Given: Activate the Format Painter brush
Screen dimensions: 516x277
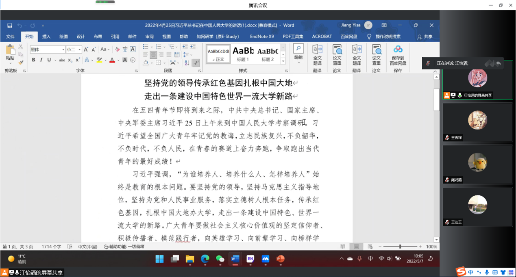Looking at the screenshot, I should coord(21,62).
